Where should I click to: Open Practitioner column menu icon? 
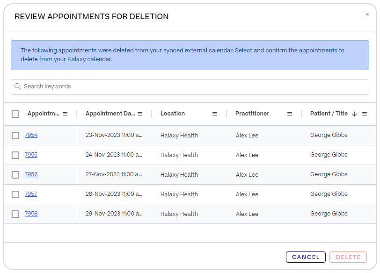[x=290, y=114]
